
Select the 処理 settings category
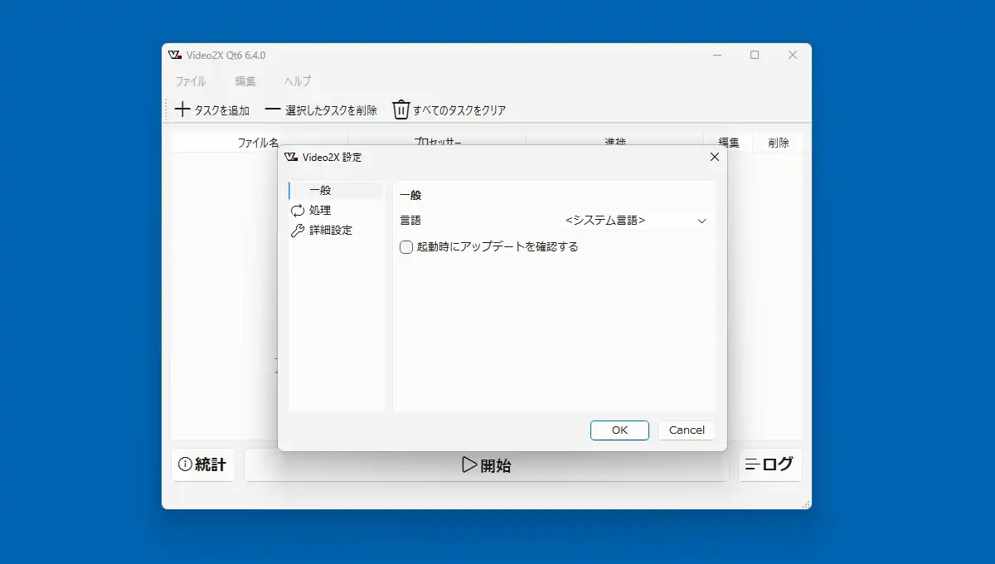click(x=336, y=211)
